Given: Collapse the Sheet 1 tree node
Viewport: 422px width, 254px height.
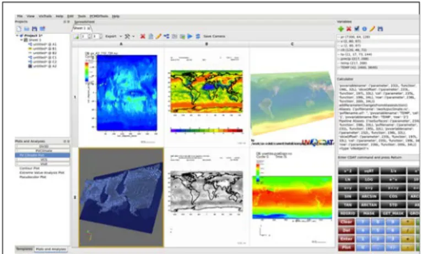Looking at the screenshot, I should click(x=21, y=40).
